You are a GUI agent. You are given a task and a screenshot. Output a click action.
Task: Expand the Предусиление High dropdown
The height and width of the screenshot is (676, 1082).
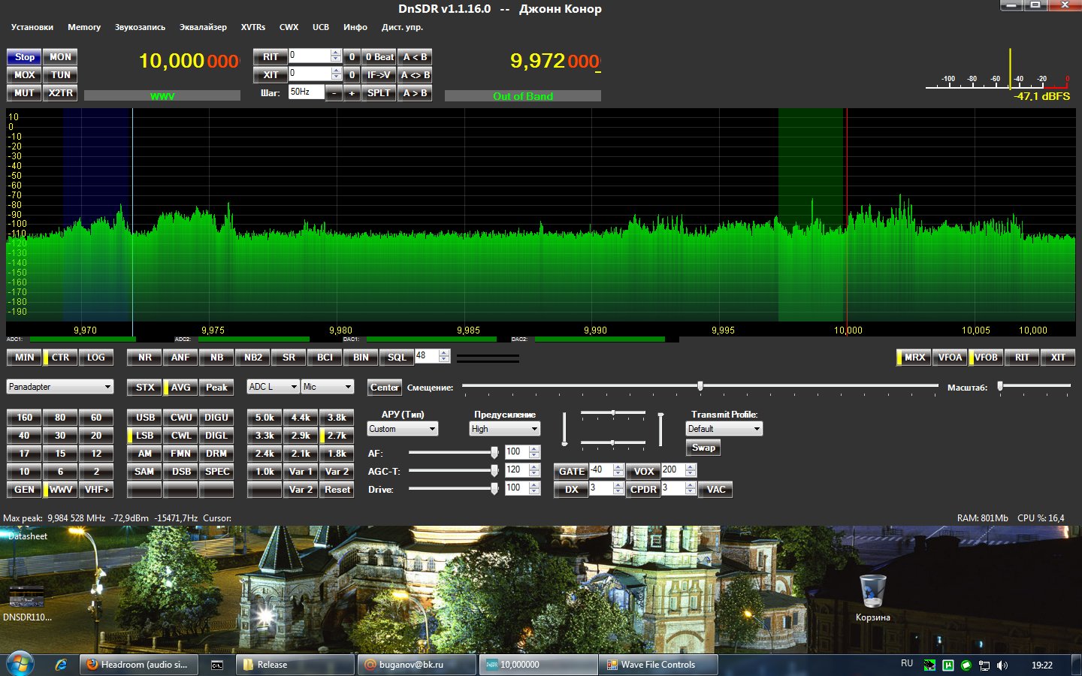pos(505,429)
